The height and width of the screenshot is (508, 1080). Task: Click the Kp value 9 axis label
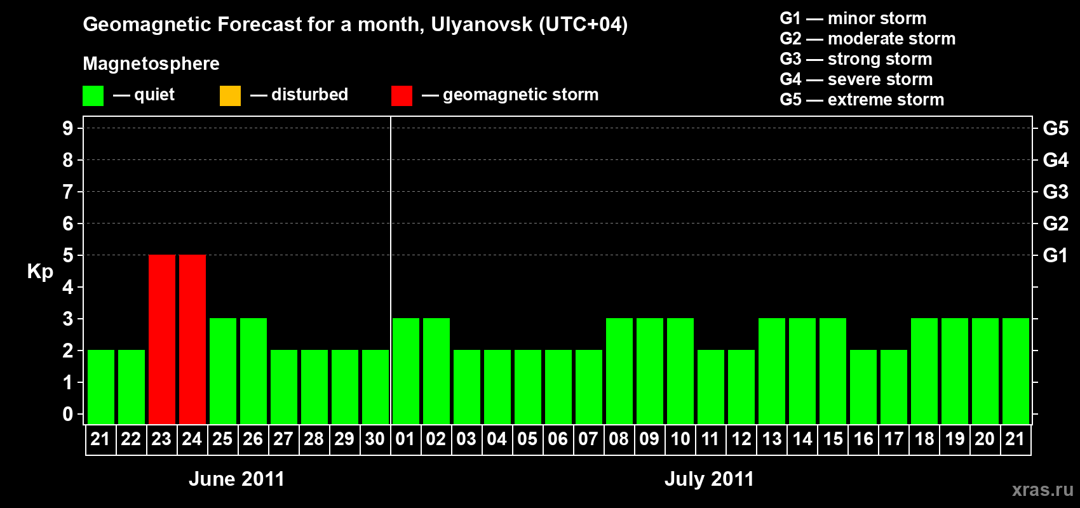tap(68, 128)
